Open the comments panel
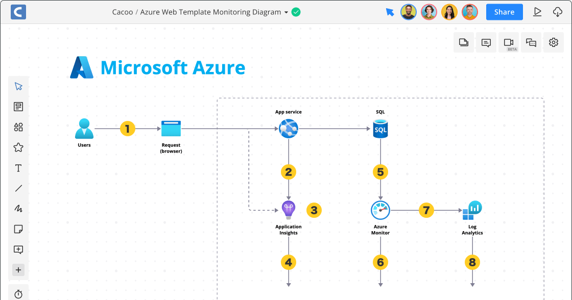 coord(486,42)
